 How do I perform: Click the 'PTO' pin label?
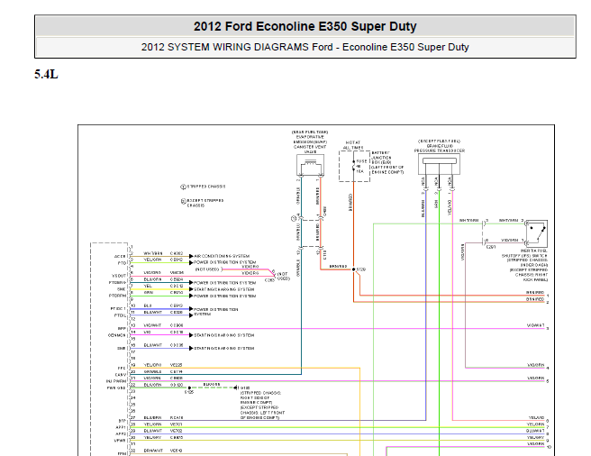(x=122, y=263)
